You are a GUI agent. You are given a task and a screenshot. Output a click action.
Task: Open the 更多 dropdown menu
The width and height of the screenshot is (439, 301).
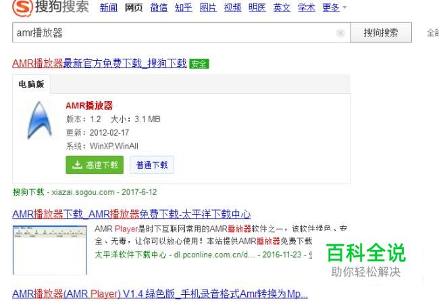pyautogui.click(x=334, y=7)
